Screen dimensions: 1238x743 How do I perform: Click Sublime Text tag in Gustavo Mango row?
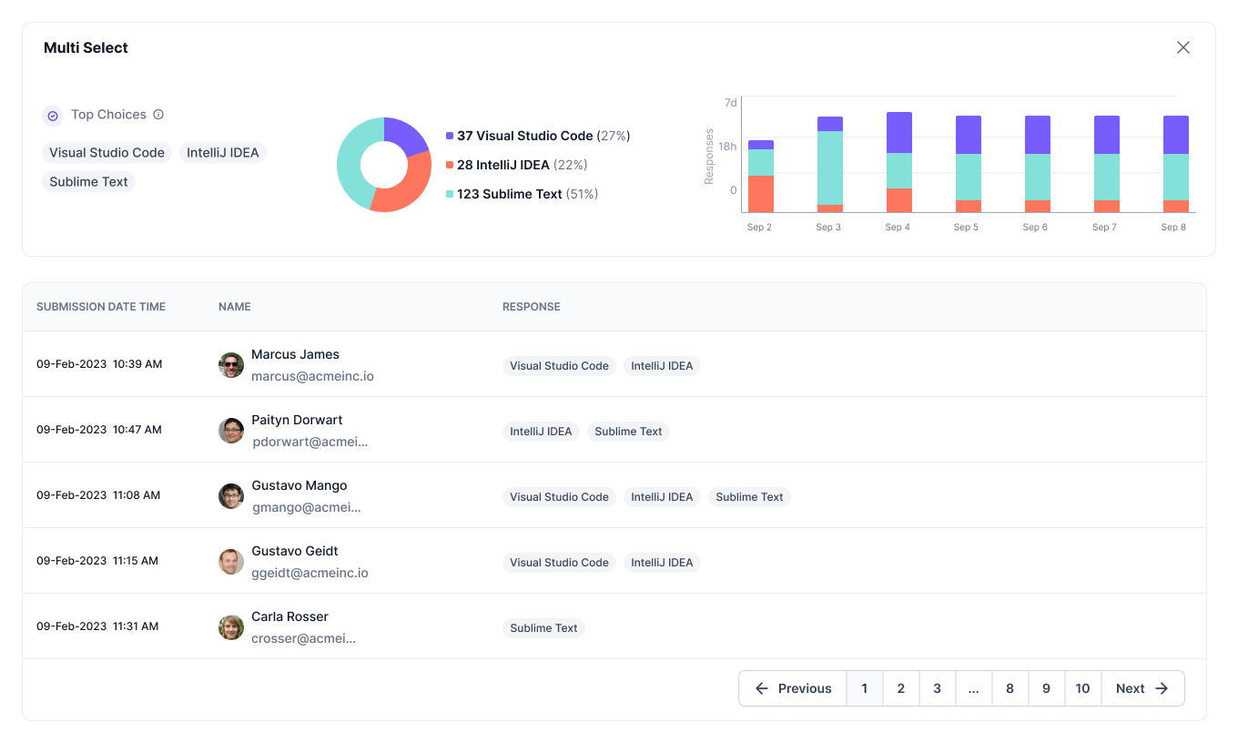click(x=749, y=497)
